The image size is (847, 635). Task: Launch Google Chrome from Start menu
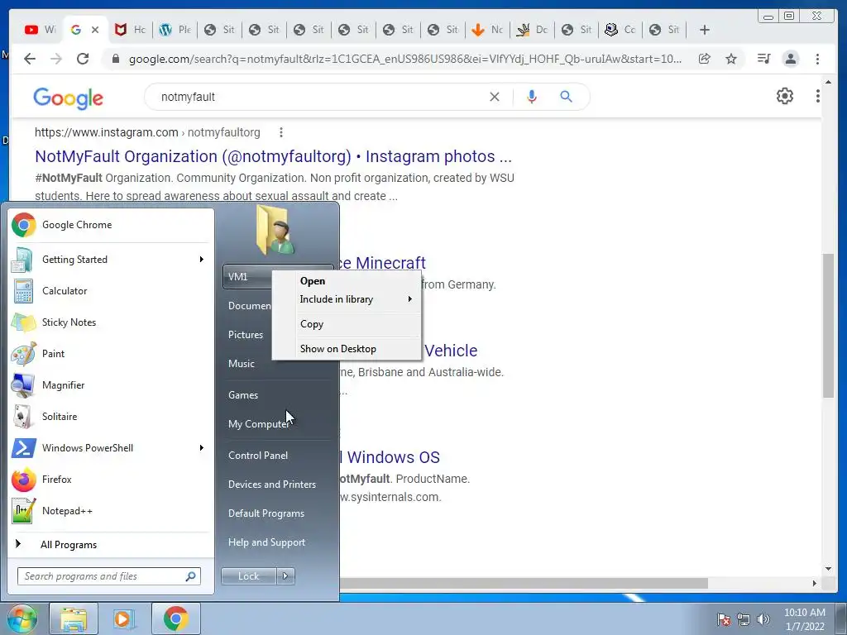coord(111,225)
